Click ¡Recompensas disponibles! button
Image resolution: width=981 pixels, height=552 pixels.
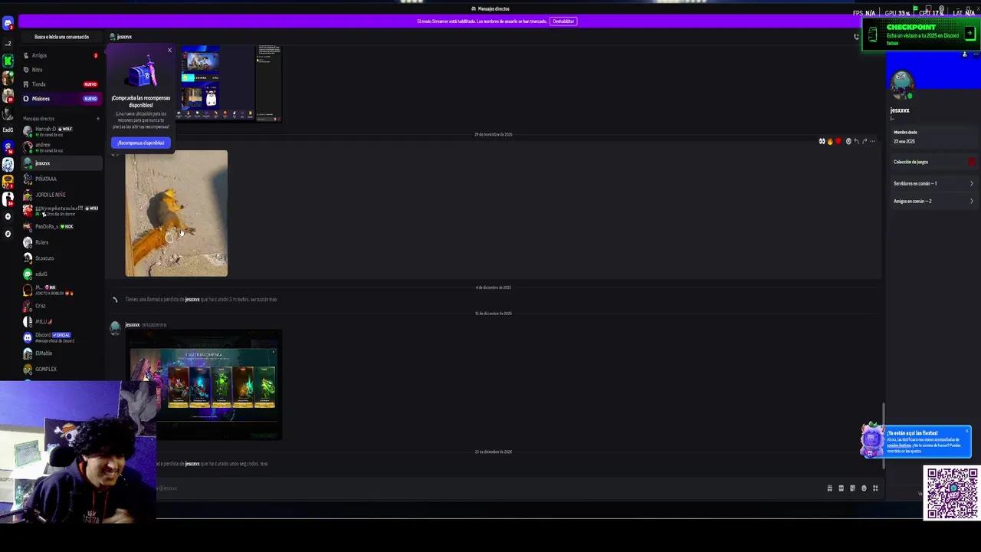[x=141, y=143]
